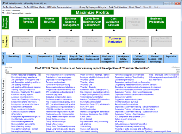Toggle the Turnover Reduction HR strategy box
182x134 pixels.
pyautogui.click(x=115, y=41)
